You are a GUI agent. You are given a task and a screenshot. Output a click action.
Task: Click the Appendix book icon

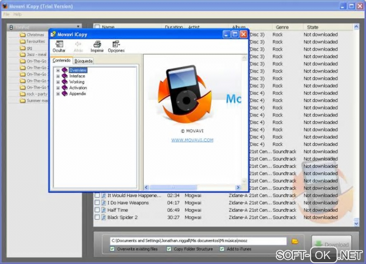tap(65, 93)
